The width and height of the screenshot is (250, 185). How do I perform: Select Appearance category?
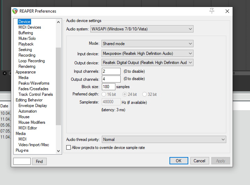[26, 72]
